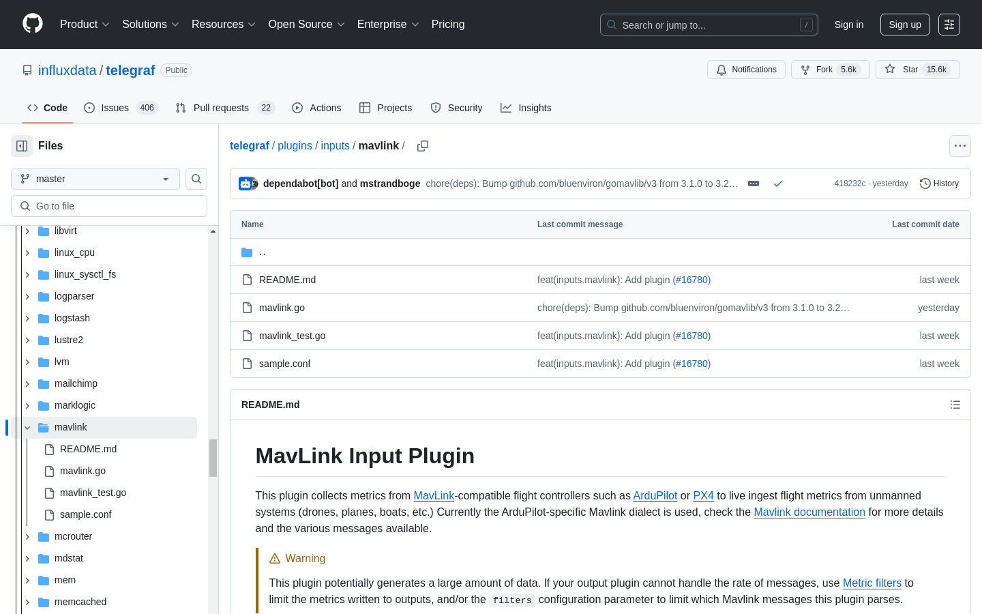This screenshot has height=614, width=982.
Task: Open mavlink_test.go in the file tree
Action: (93, 493)
